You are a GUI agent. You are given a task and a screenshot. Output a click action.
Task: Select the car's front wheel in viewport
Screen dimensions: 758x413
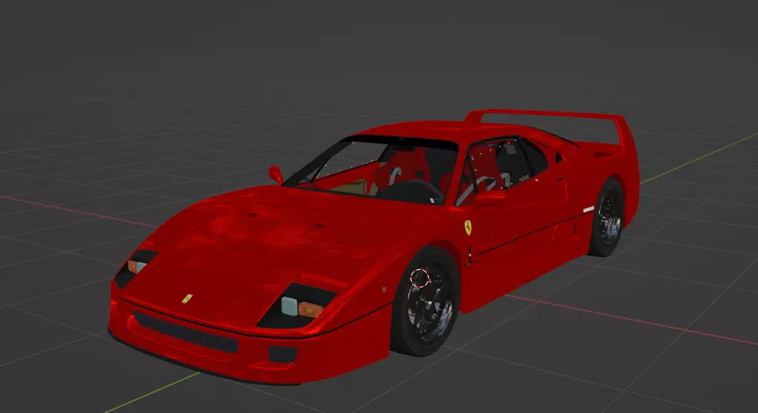coord(425,303)
